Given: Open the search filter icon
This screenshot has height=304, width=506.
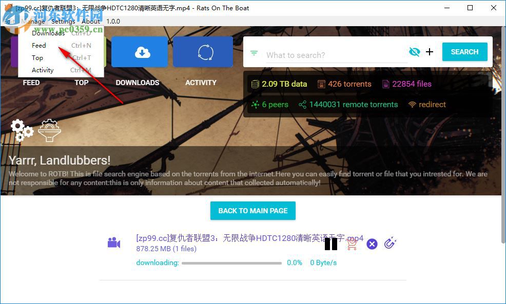Looking at the screenshot, I should 254,52.
